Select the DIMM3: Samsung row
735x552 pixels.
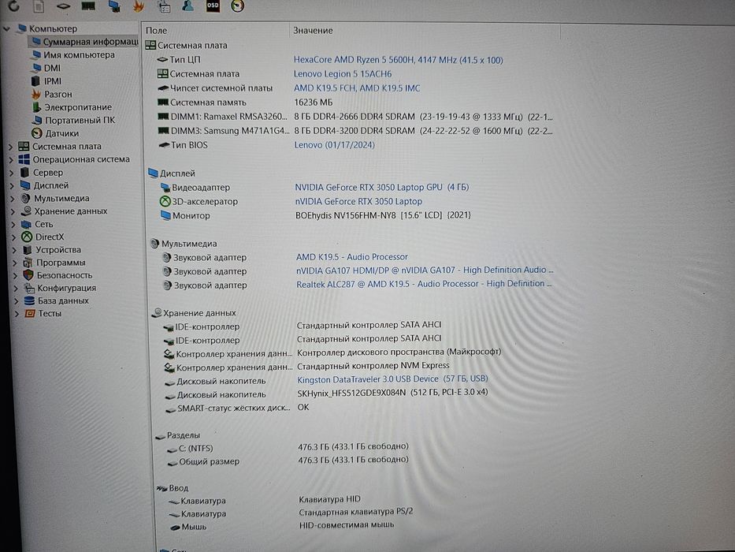(x=355, y=130)
